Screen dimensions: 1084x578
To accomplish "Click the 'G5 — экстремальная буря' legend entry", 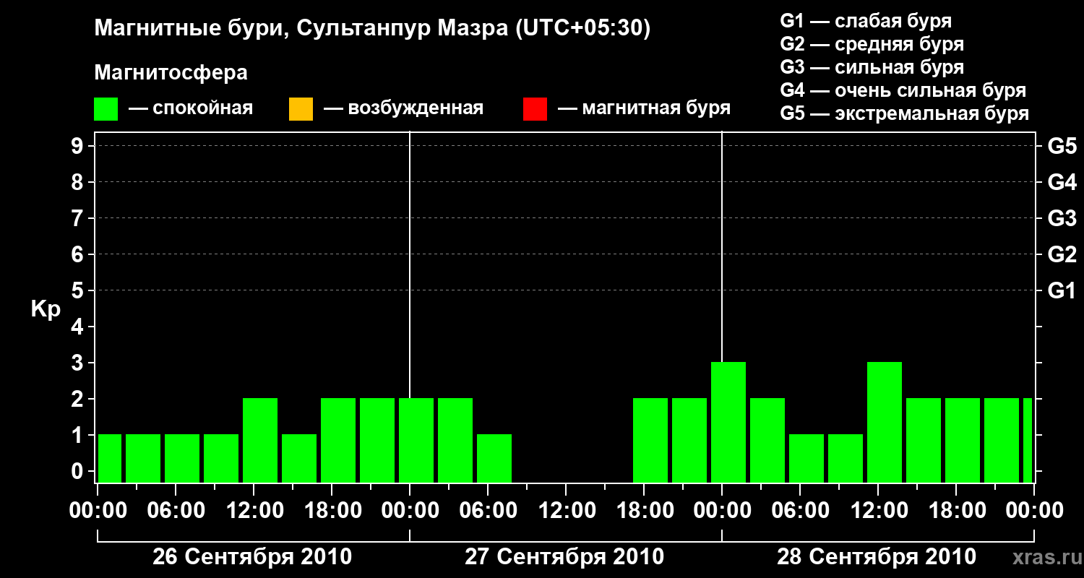I will [905, 113].
